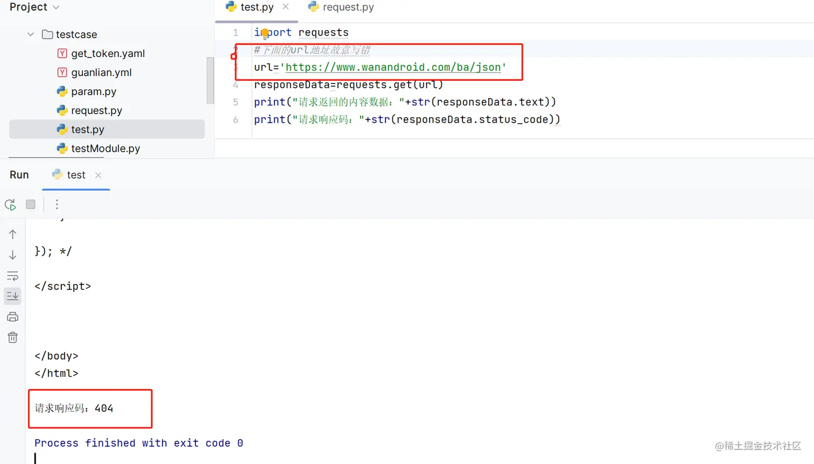Click the gunalian.yml YAML file icon
The width and height of the screenshot is (814, 464).
coord(62,72)
